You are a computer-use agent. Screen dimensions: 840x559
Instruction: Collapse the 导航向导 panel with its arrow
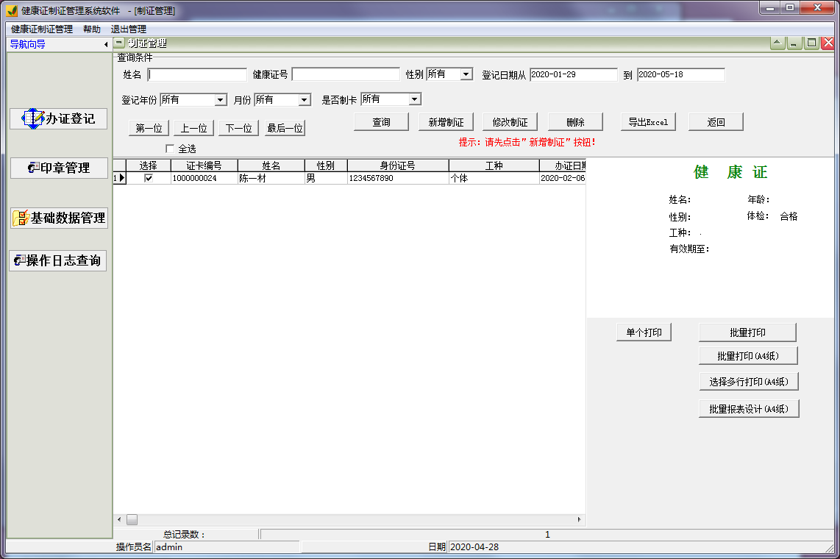(105, 44)
